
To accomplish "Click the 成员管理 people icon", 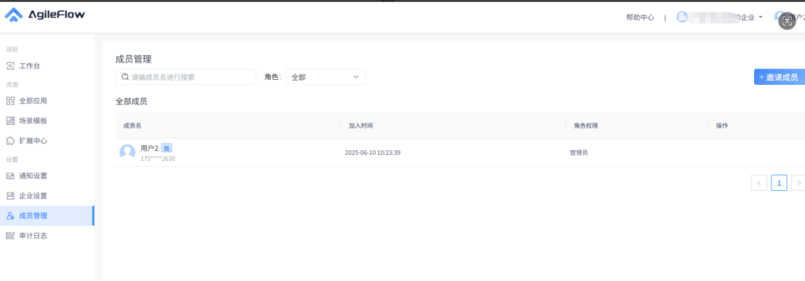I will point(10,216).
